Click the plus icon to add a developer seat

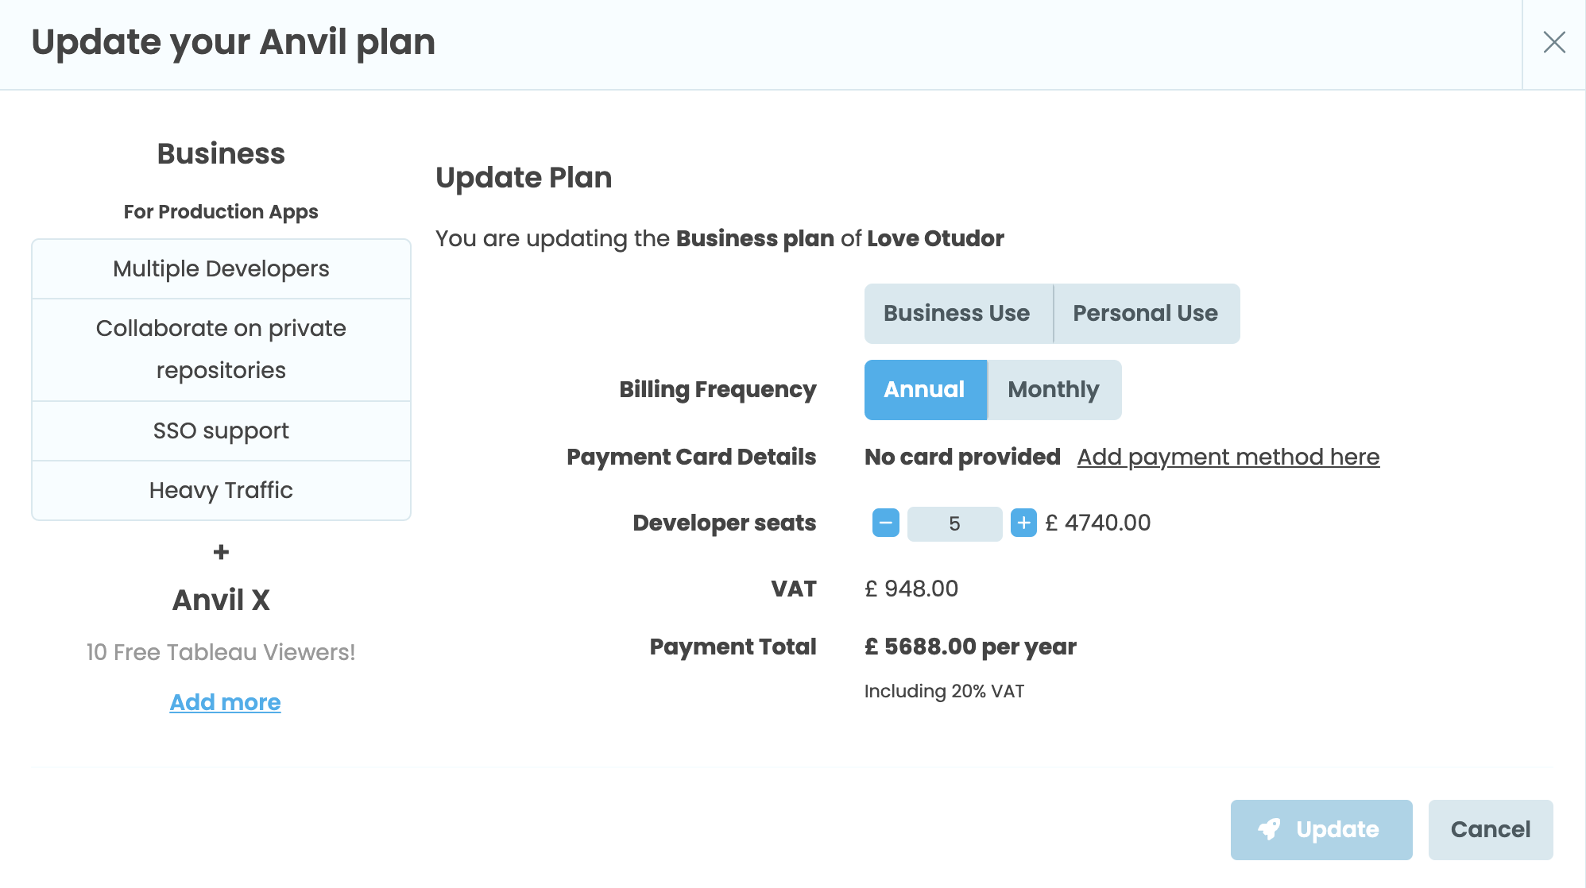pos(1023,523)
